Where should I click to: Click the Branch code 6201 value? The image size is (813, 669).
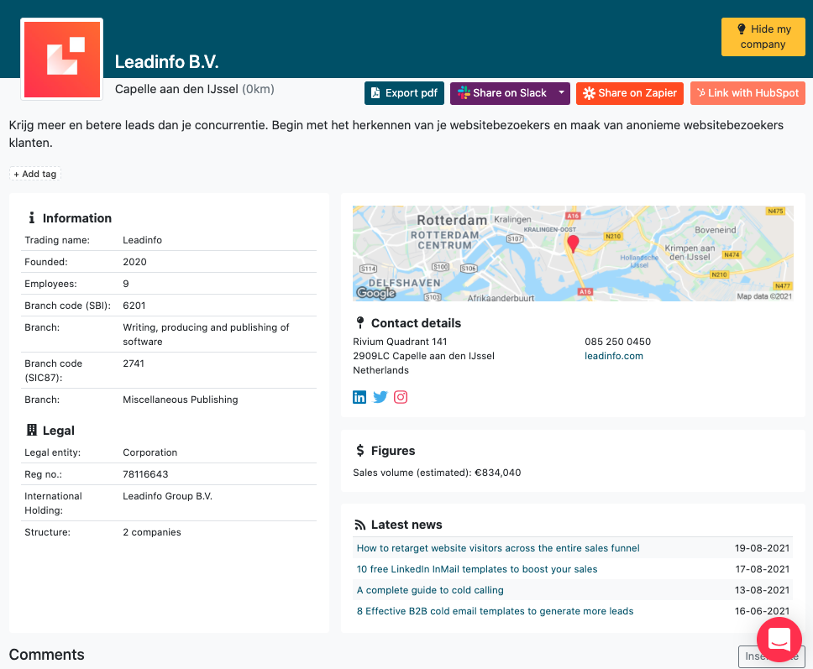coord(134,306)
